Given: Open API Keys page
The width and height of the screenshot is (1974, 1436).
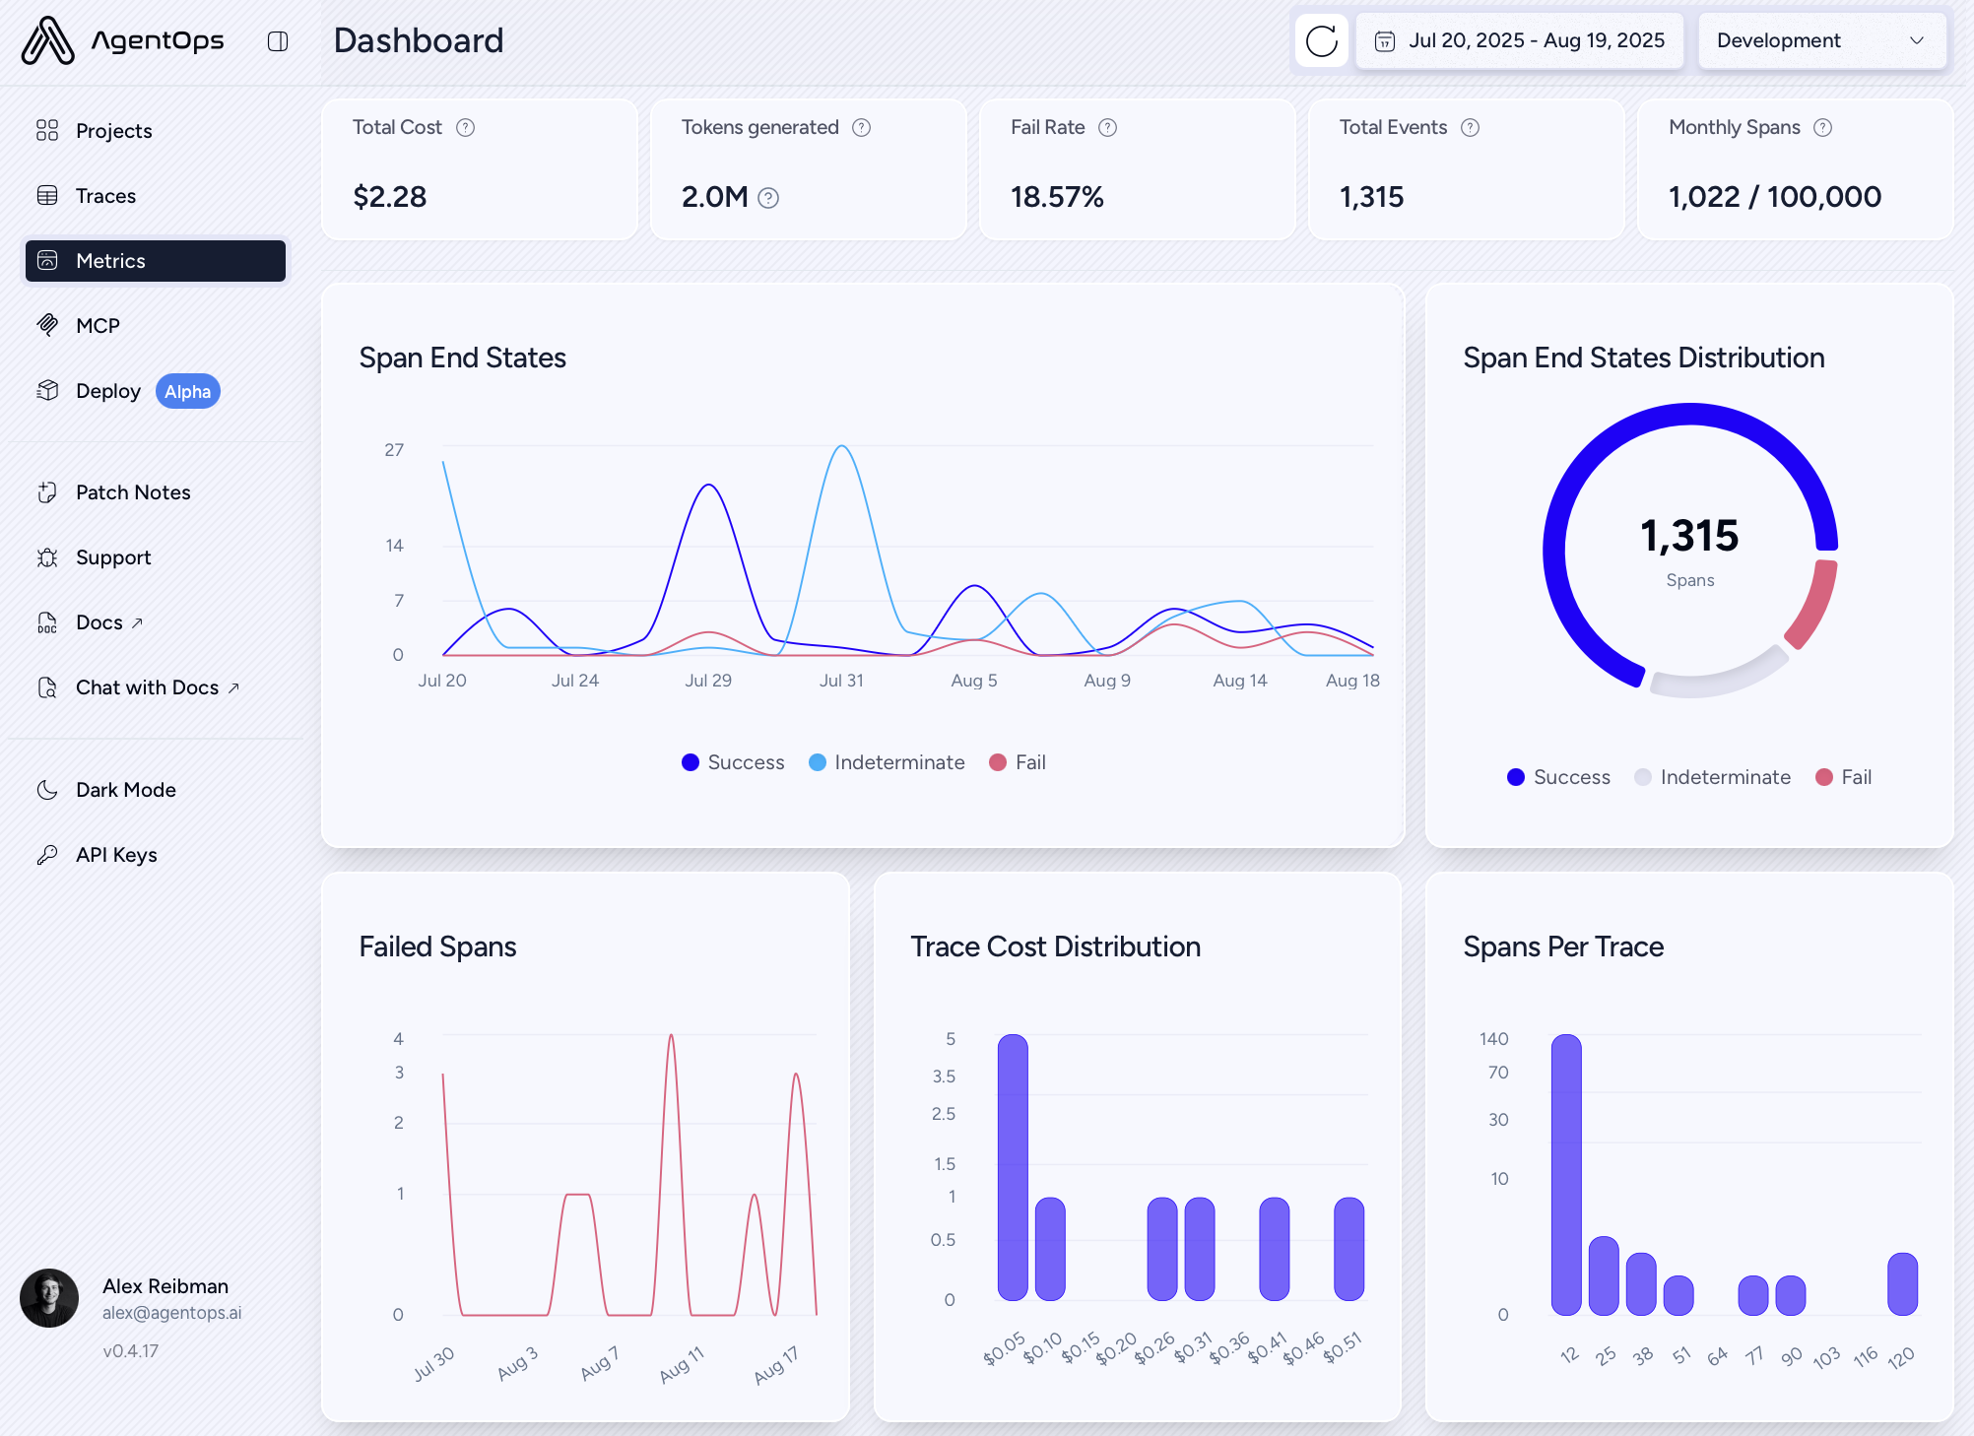Looking at the screenshot, I should click(116, 855).
